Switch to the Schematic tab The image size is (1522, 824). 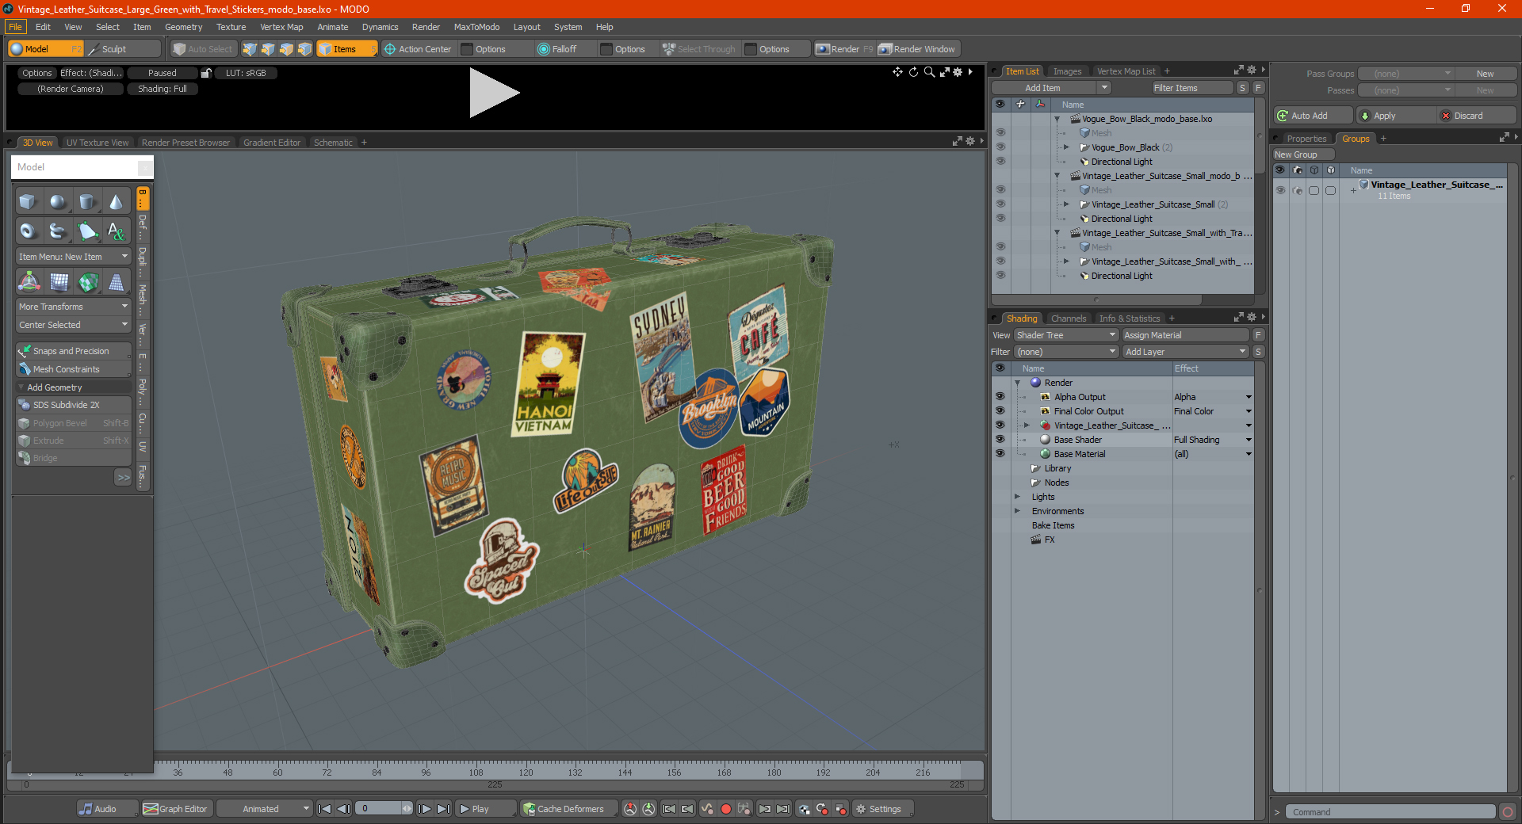tap(333, 143)
